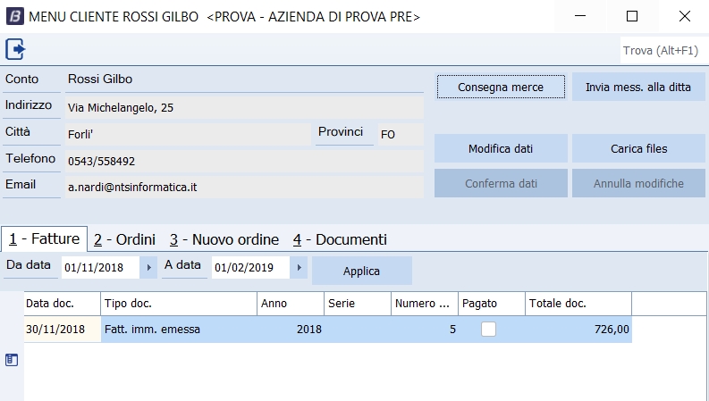Toggle the Pagato checkbox for invoice 5
The width and height of the screenshot is (709, 401).
[x=488, y=329]
